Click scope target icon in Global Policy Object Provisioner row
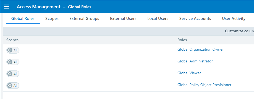This screenshot has width=254, height=99. tap(10, 86)
